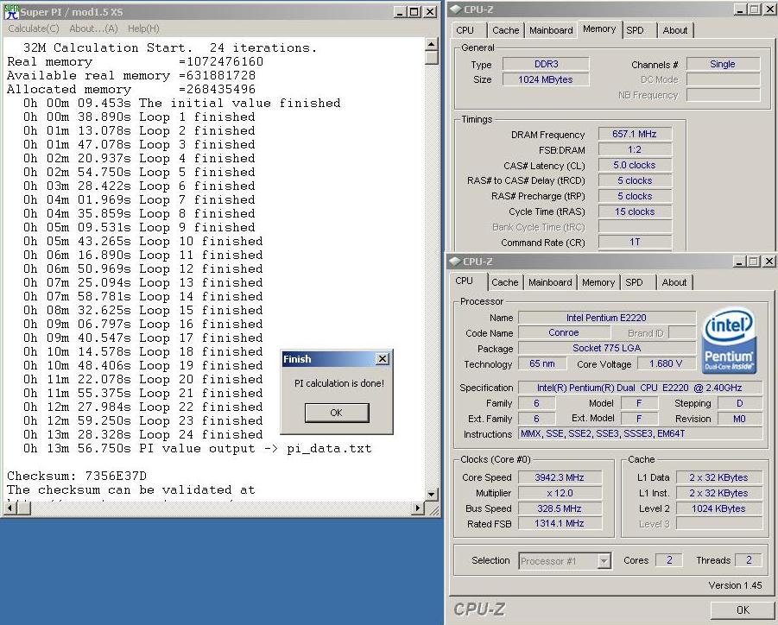
Task: Open the About...(A) menu in Super PI
Action: pyautogui.click(x=93, y=28)
